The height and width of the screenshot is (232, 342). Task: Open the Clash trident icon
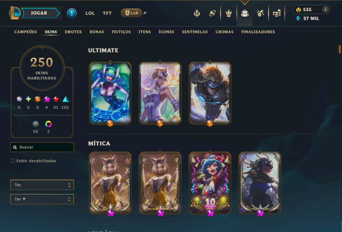click(x=197, y=13)
